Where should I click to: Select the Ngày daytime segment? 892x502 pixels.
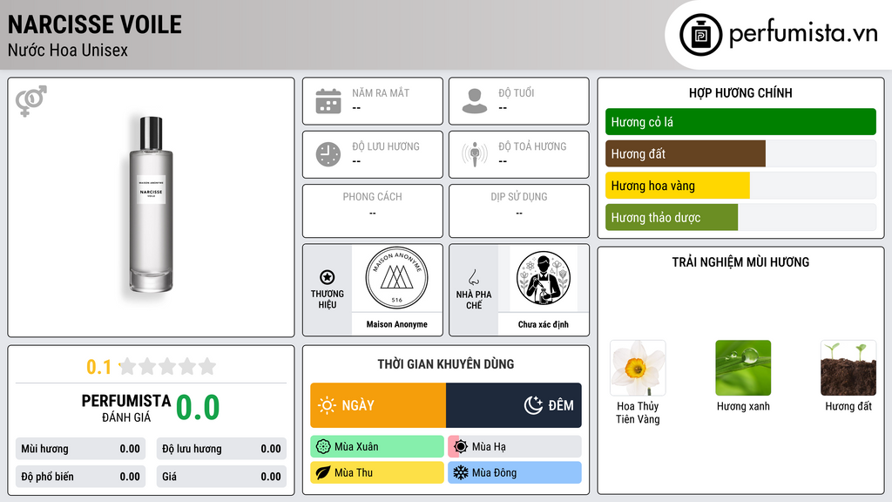tap(378, 405)
